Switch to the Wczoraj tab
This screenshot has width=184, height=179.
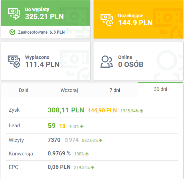coord(69,90)
